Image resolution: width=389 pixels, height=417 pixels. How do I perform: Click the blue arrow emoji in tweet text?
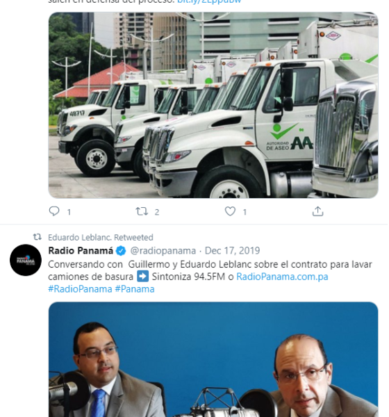point(143,276)
